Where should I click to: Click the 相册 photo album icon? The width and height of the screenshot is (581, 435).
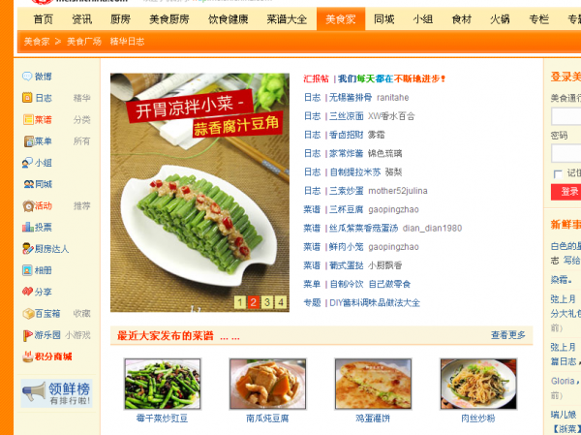pos(27,270)
